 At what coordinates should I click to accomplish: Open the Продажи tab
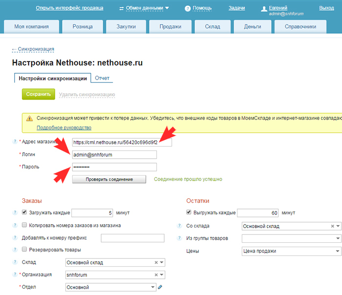tap(171, 26)
